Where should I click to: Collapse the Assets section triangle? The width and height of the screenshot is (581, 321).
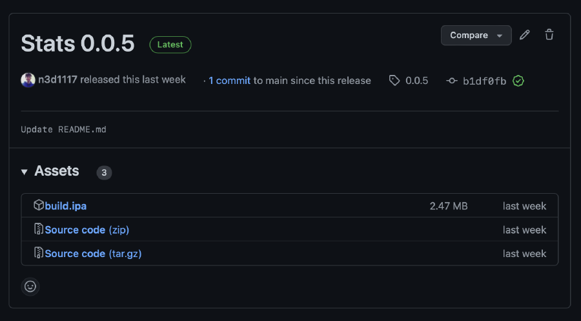(x=25, y=172)
